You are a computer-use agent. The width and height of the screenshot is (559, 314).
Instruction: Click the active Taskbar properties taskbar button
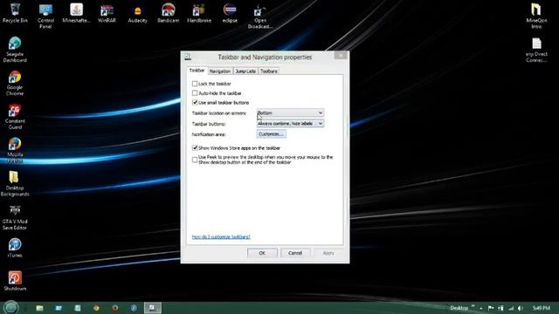pyautogui.click(x=153, y=308)
